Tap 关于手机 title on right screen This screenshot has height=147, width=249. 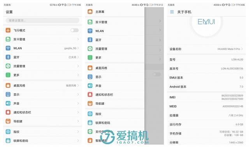184,12
